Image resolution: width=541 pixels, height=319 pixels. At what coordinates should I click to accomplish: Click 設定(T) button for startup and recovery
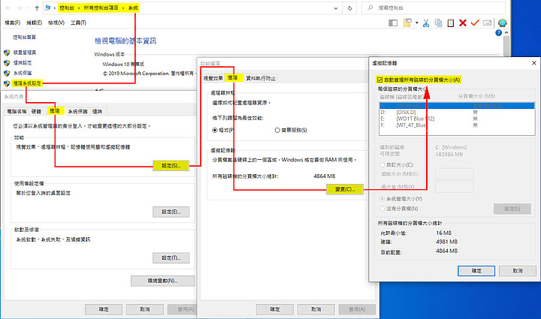[x=171, y=258]
